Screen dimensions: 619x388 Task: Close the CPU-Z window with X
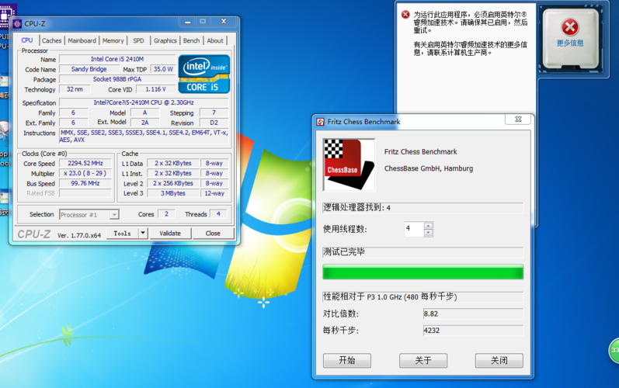coord(224,21)
